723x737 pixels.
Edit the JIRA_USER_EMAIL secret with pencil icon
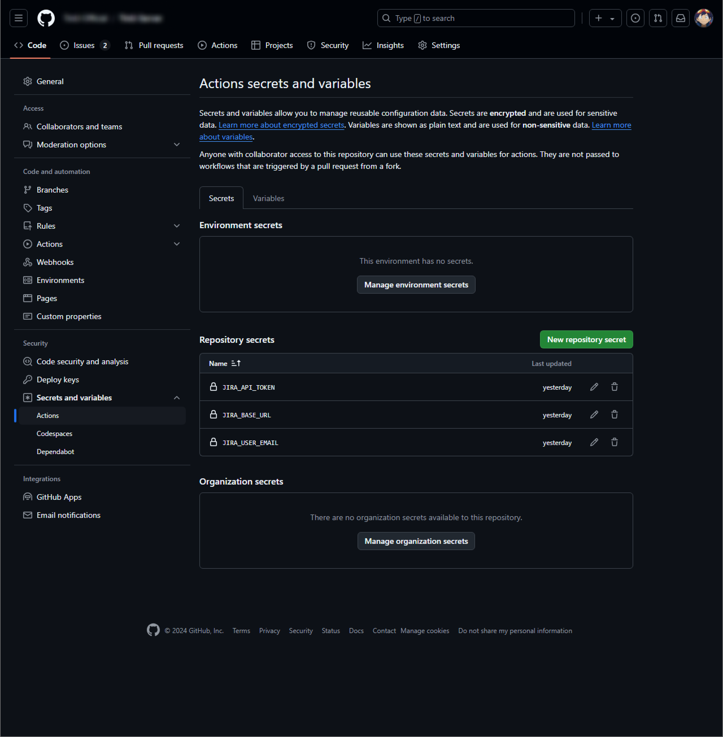click(x=594, y=442)
